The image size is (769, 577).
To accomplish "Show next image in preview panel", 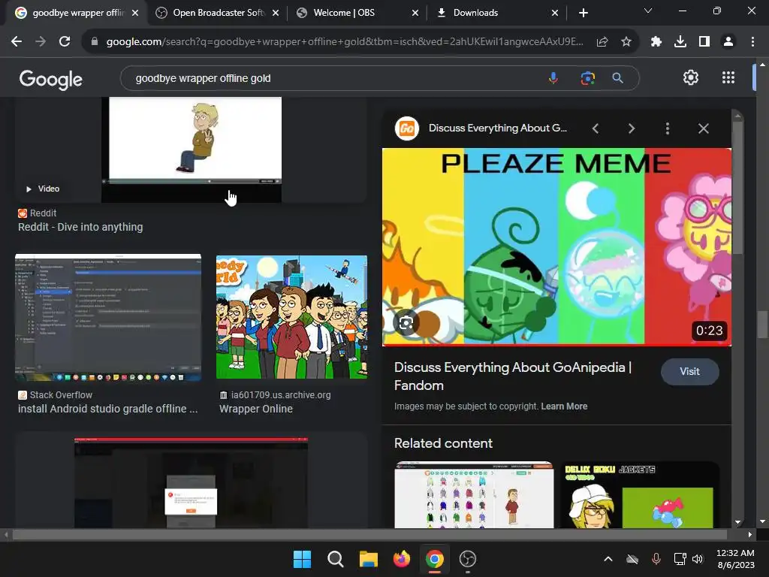I will 631,128.
